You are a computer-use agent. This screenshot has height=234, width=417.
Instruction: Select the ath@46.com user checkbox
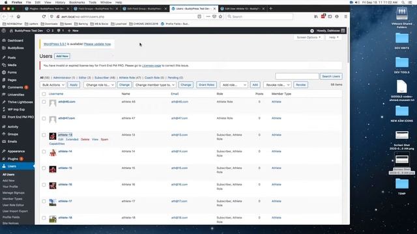(44, 102)
